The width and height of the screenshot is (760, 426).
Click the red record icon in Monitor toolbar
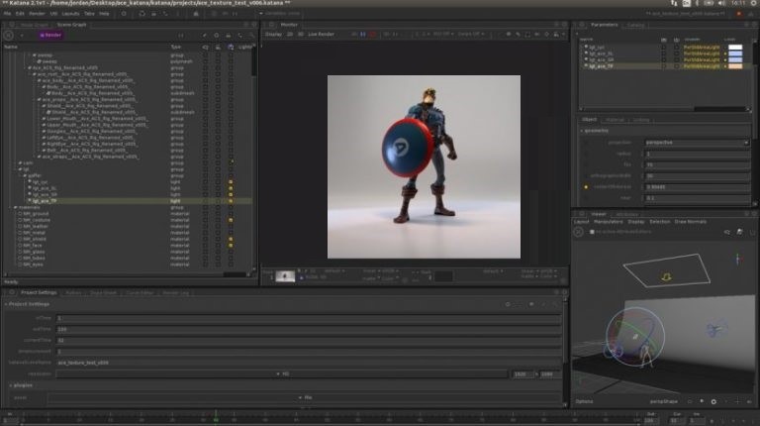[x=372, y=35]
